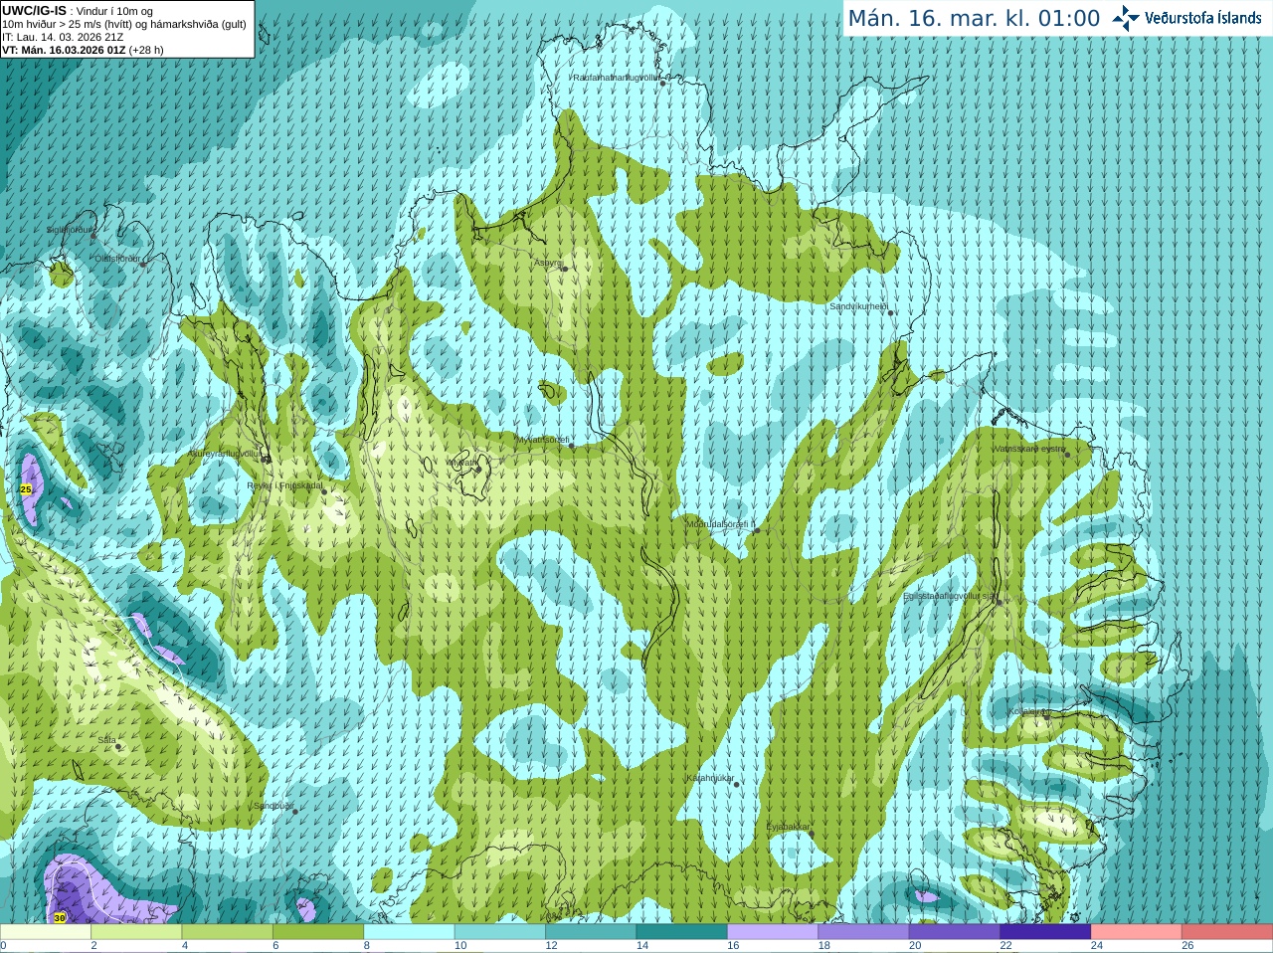Screen dimensions: 1273x953
Task: Select the Siglufjörður station marker
Action: pos(93,235)
